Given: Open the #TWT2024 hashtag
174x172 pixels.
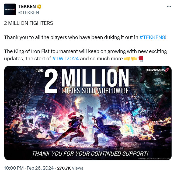Looking at the screenshot, I should coord(65,59).
